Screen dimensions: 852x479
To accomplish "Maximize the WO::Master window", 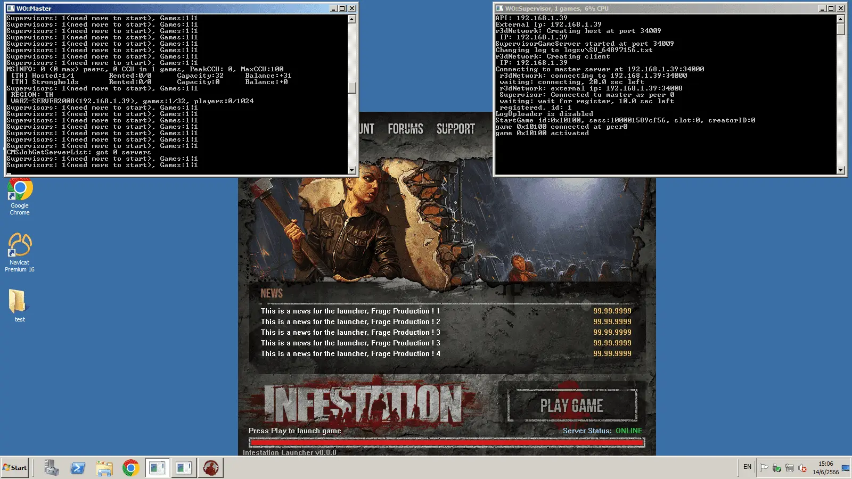I will click(342, 9).
